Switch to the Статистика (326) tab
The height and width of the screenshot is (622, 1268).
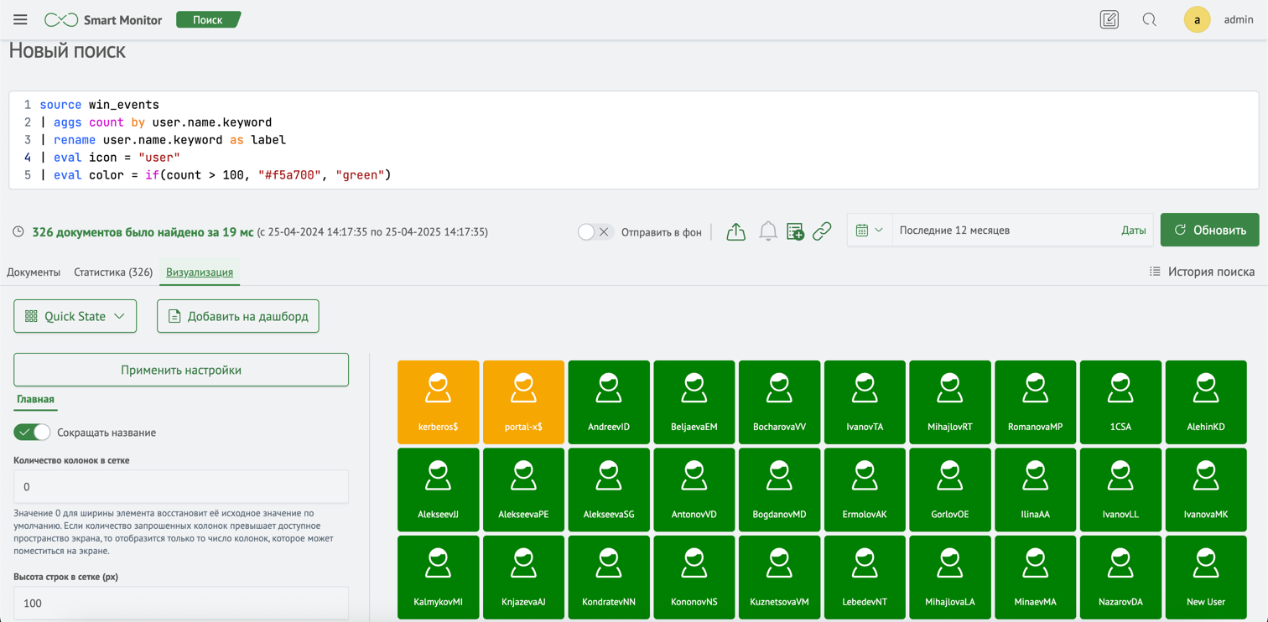113,272
